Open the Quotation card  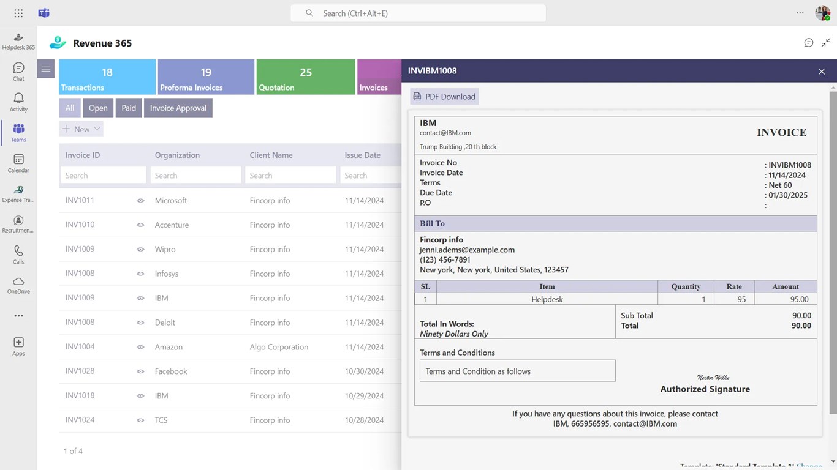tap(306, 76)
